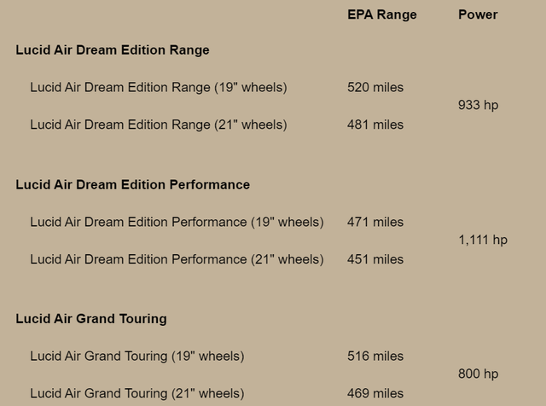Click the 516 miles range value
Screen dimensions: 546x406
pos(375,356)
